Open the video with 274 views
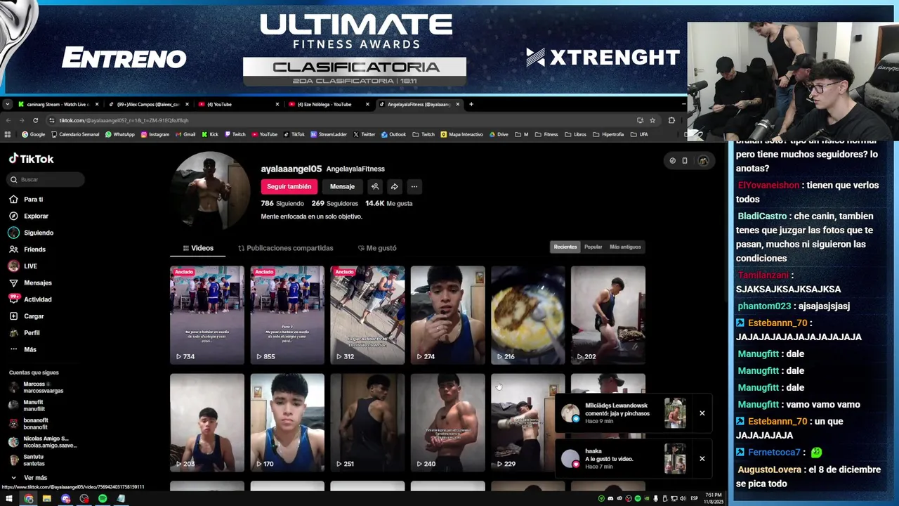 click(x=448, y=315)
